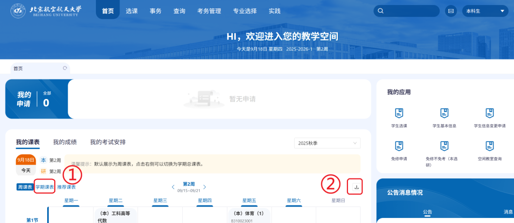514x223 pixels.
Task: Switch to the 我的考试安排 tab
Action: click(108, 142)
